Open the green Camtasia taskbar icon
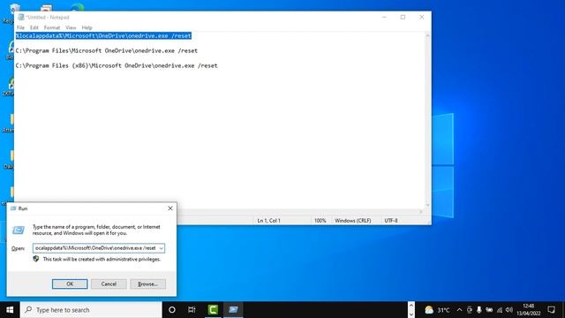The image size is (565, 318). (x=213, y=310)
